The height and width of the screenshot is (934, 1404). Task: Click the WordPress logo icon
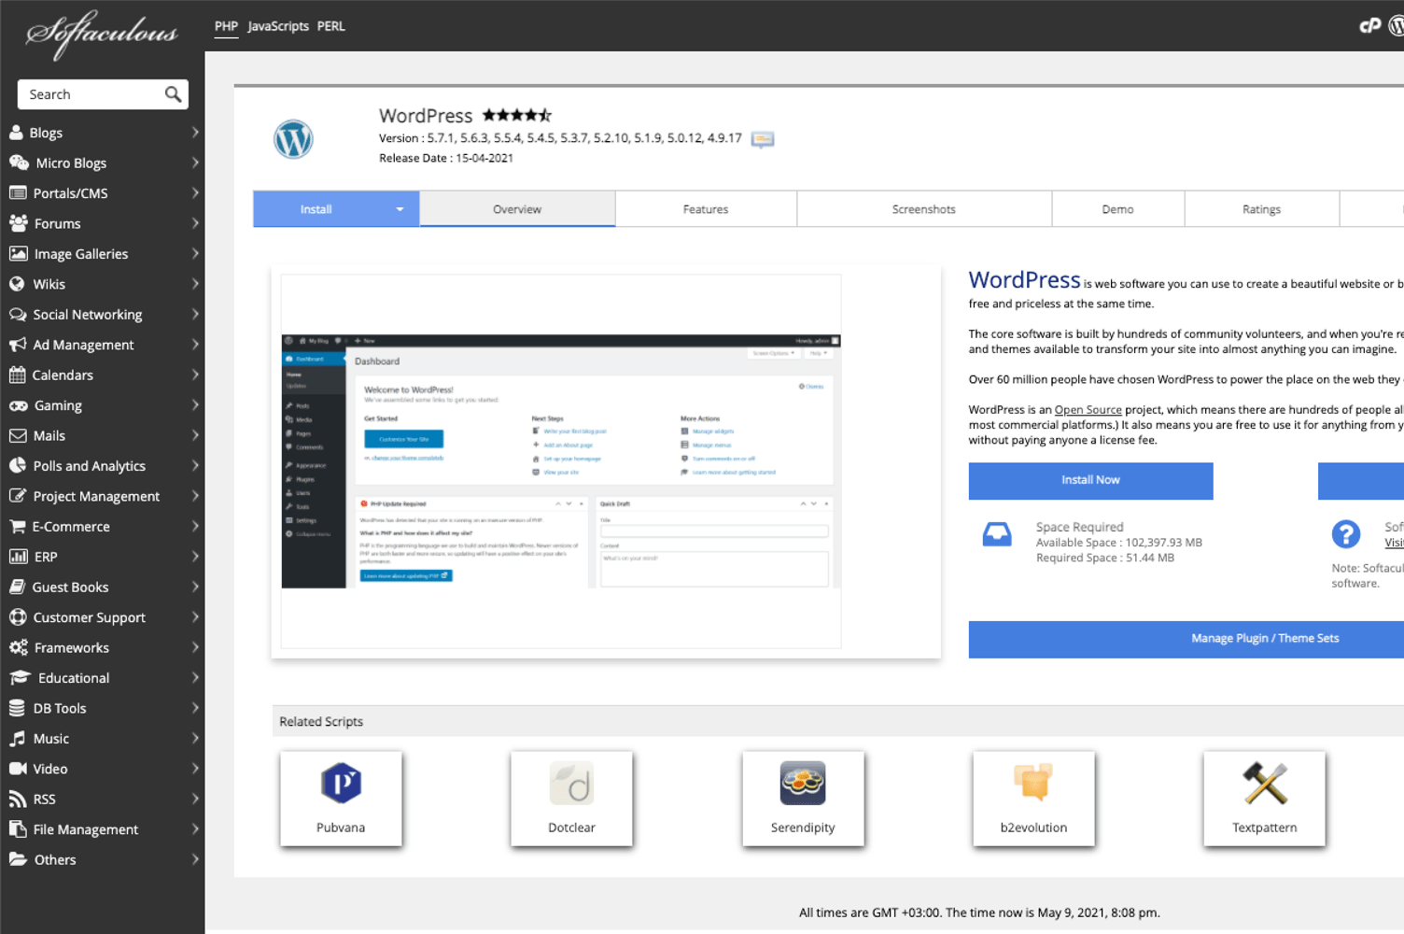(x=293, y=140)
